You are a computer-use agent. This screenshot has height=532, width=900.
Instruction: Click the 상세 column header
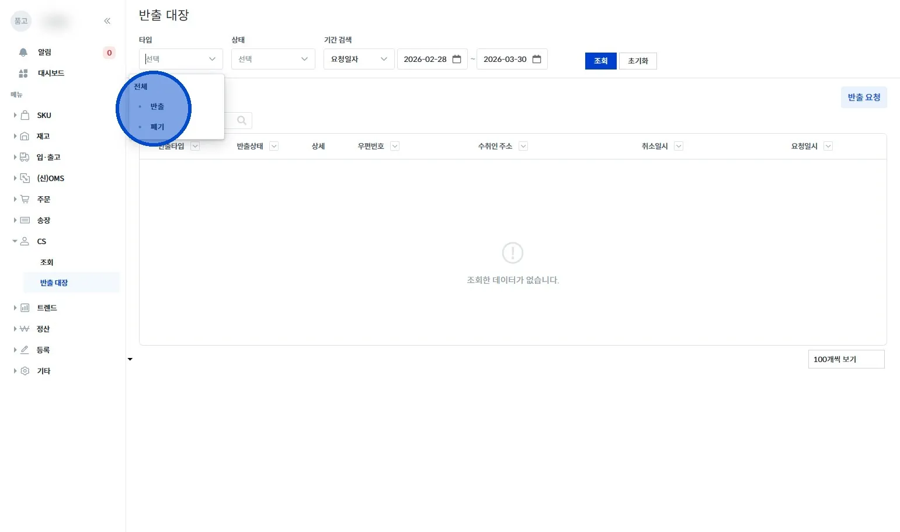[x=318, y=146]
